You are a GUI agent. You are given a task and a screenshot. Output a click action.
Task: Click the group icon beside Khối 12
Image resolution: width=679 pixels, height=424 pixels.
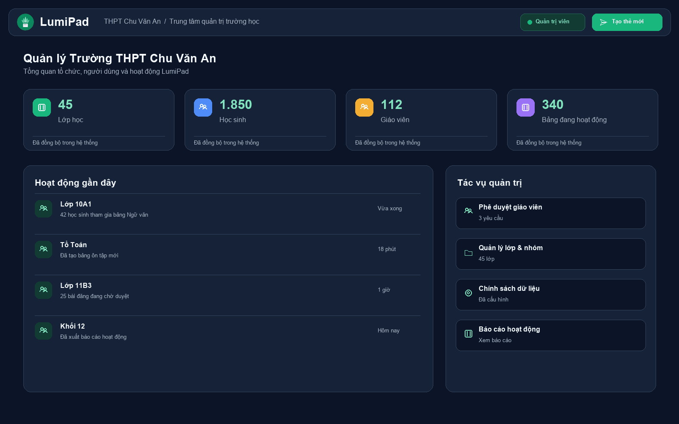point(43,331)
